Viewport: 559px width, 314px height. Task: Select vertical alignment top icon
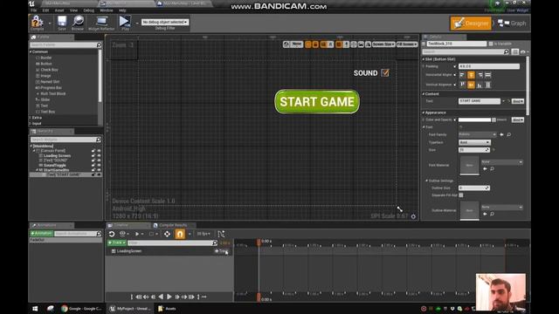[x=462, y=85]
